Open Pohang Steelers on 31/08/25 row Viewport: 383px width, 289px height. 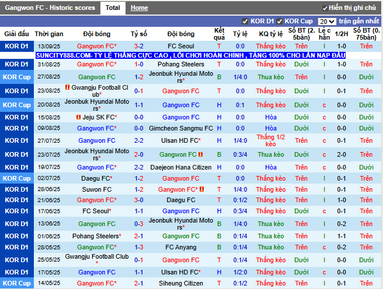coord(181,64)
